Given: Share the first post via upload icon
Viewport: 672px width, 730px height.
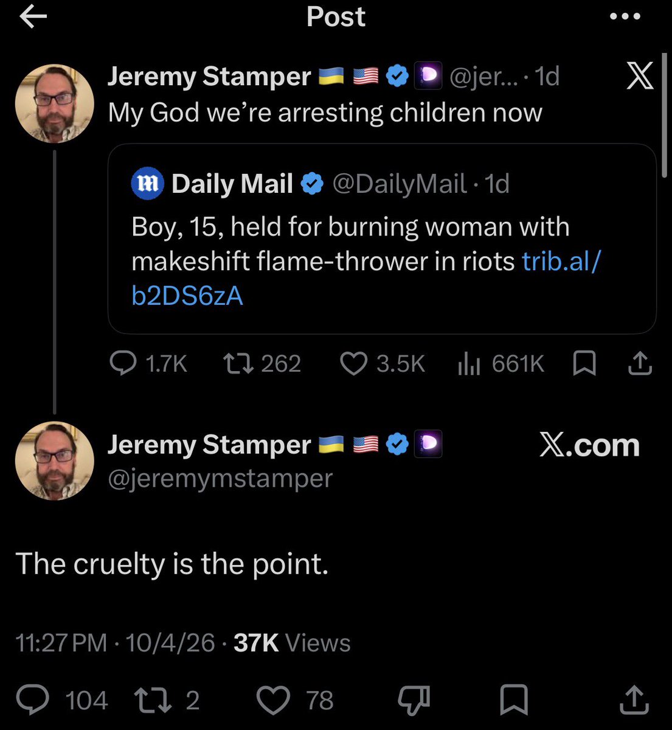Looking at the screenshot, I should pos(640,364).
